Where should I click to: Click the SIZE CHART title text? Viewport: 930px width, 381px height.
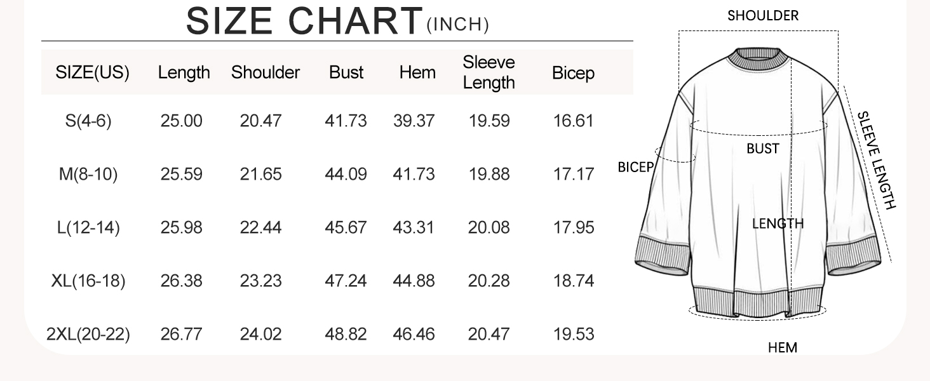point(304,21)
